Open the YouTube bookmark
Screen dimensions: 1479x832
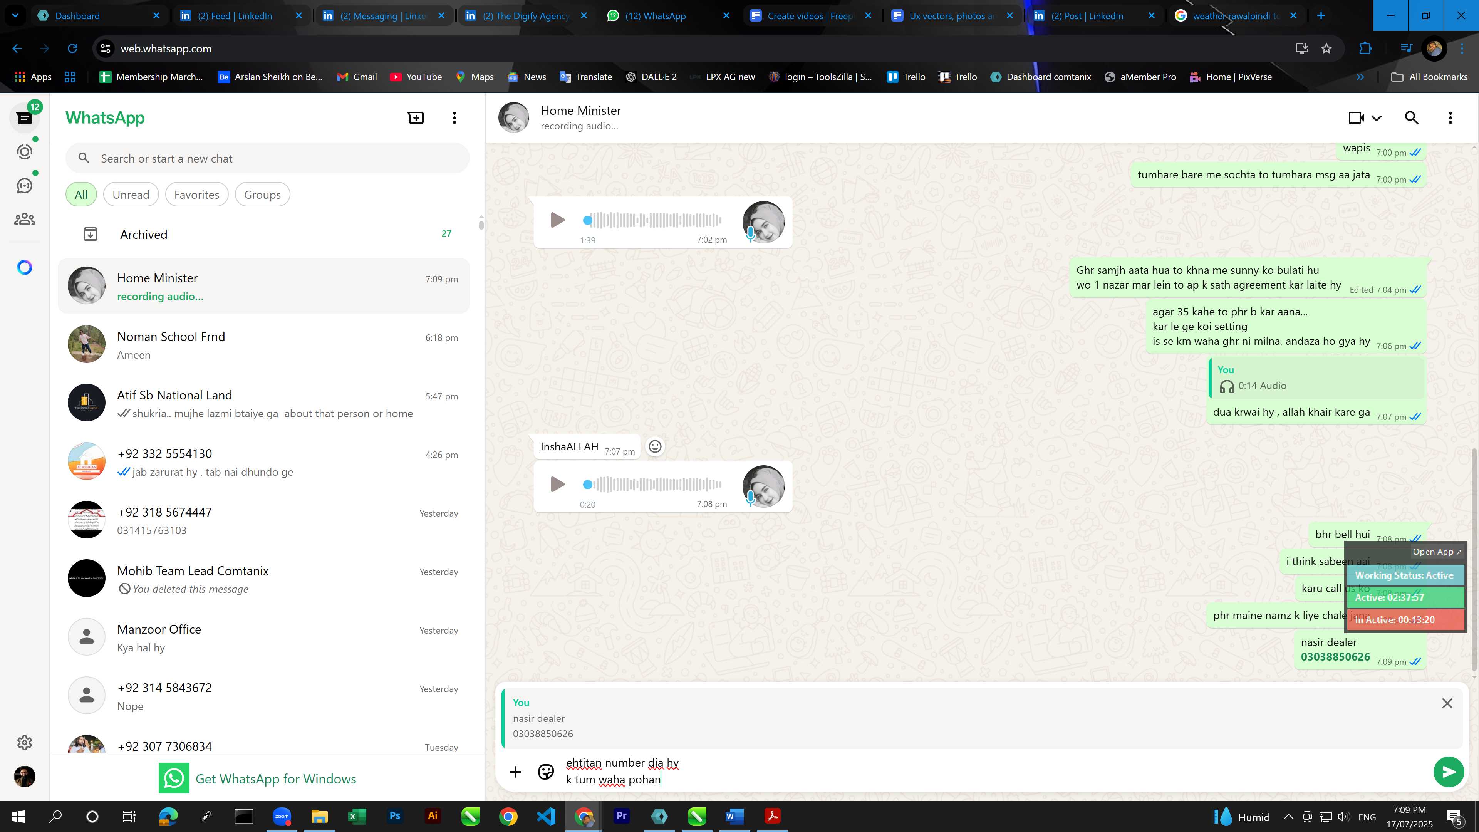tap(416, 77)
